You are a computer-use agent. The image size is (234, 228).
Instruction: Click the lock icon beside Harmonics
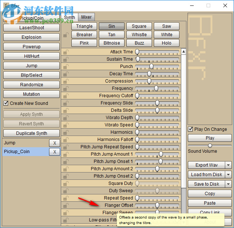(66, 132)
